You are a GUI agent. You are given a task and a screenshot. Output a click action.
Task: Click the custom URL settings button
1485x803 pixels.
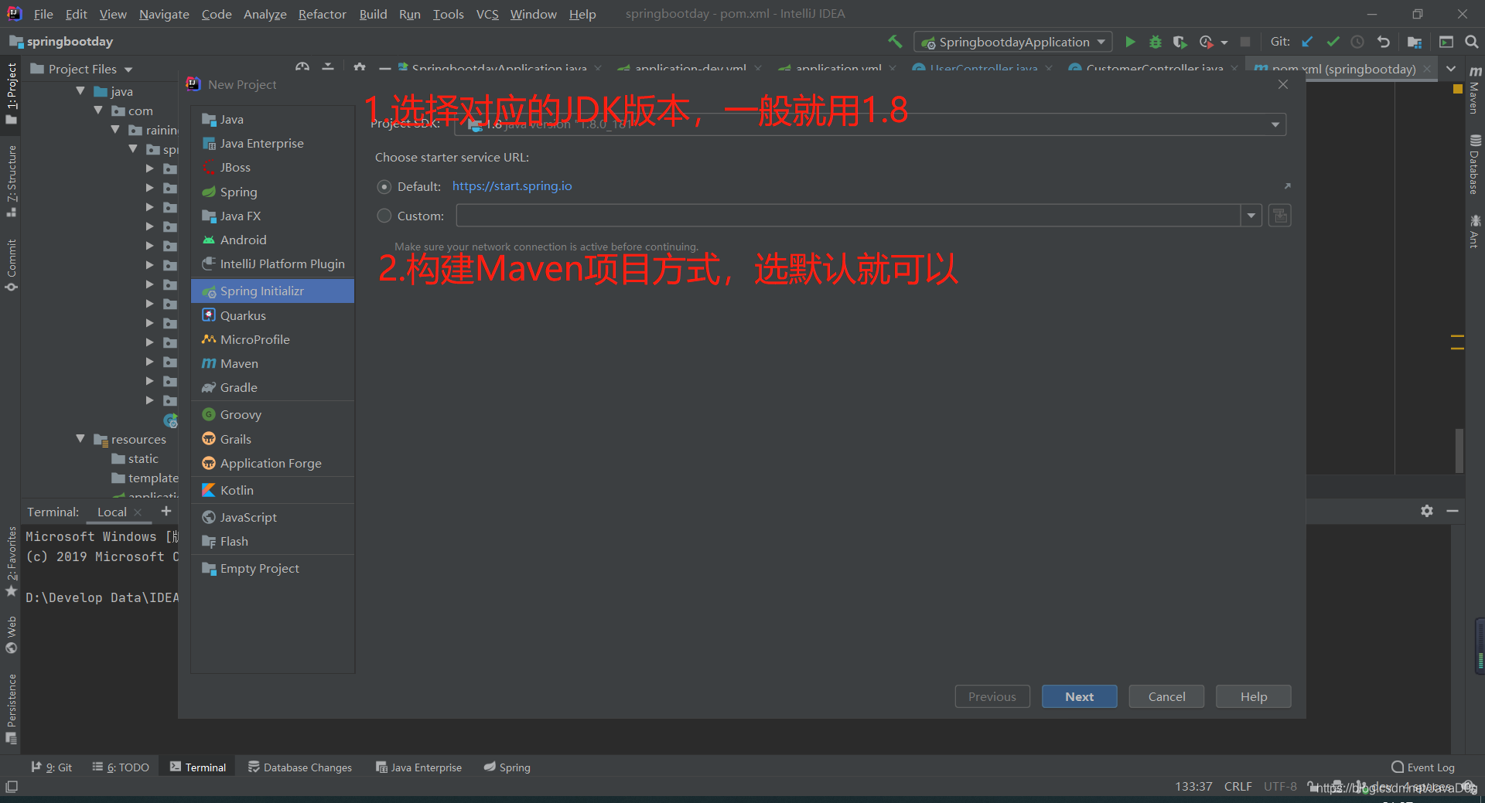[x=1280, y=216]
